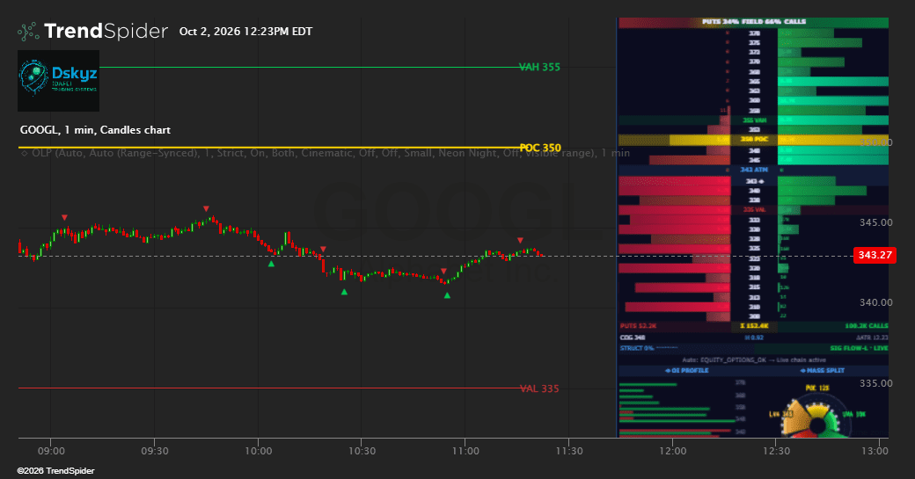915x479 pixels.
Task: Click the TrendSpider logo icon
Action: pos(28,32)
